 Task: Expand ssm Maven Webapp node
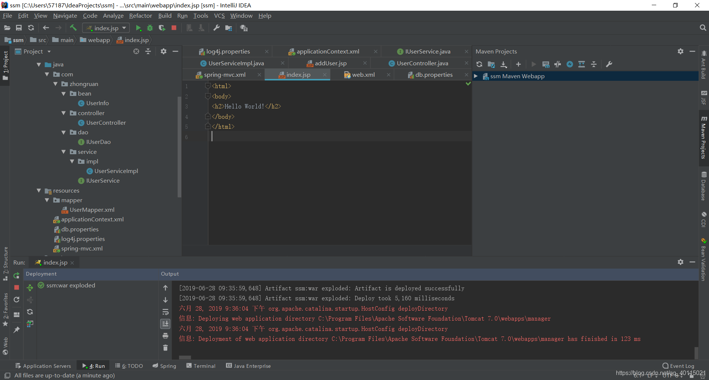(476, 76)
